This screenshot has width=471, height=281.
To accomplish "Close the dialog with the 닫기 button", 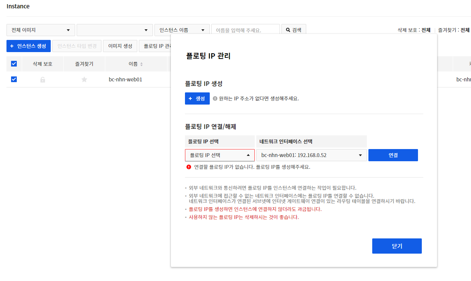I will coord(397,246).
